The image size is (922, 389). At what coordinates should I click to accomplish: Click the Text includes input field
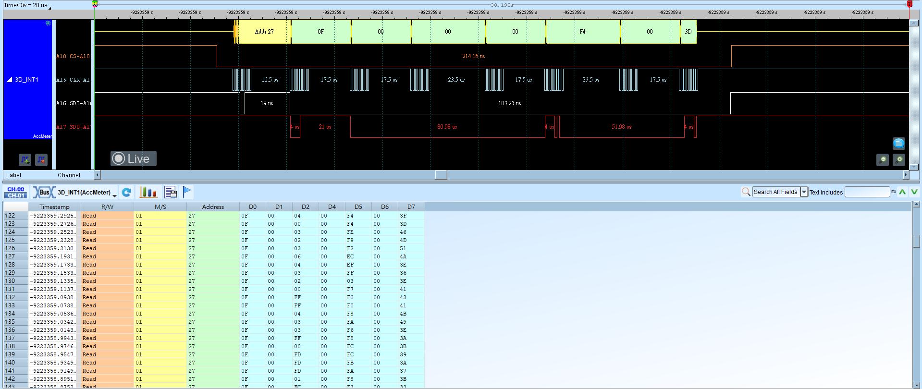click(x=867, y=192)
